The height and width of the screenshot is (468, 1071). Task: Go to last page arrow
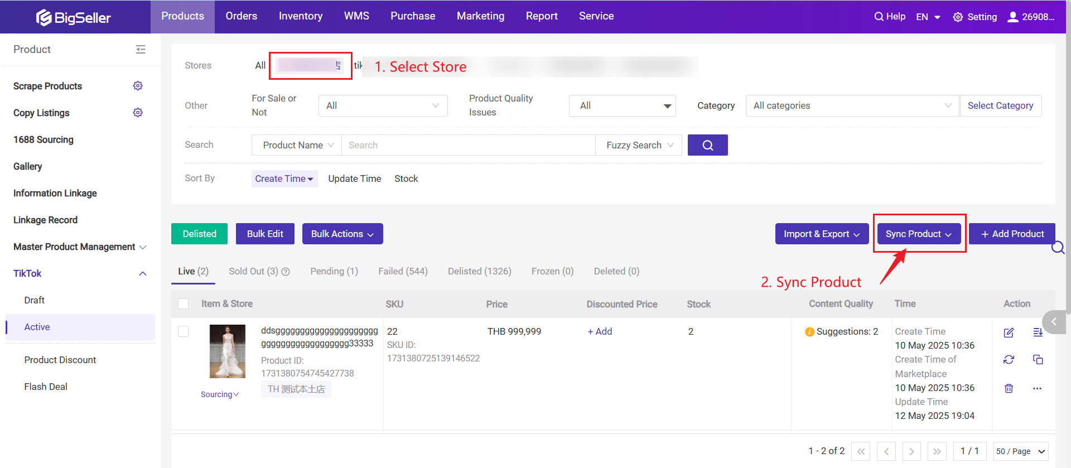point(937,451)
